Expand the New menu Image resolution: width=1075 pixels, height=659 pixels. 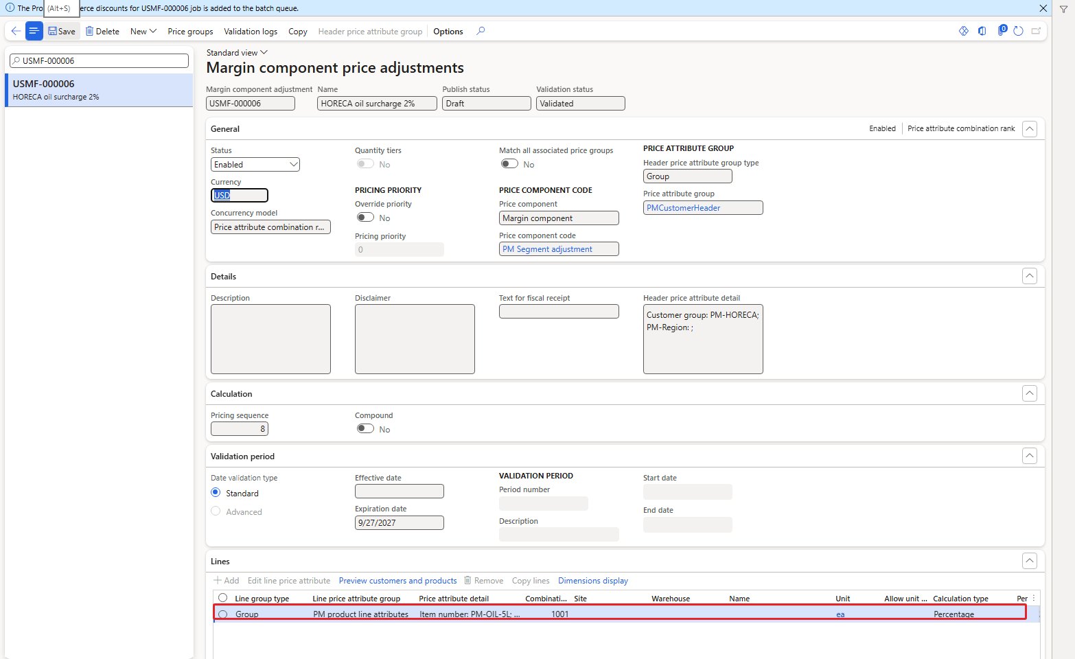point(143,32)
